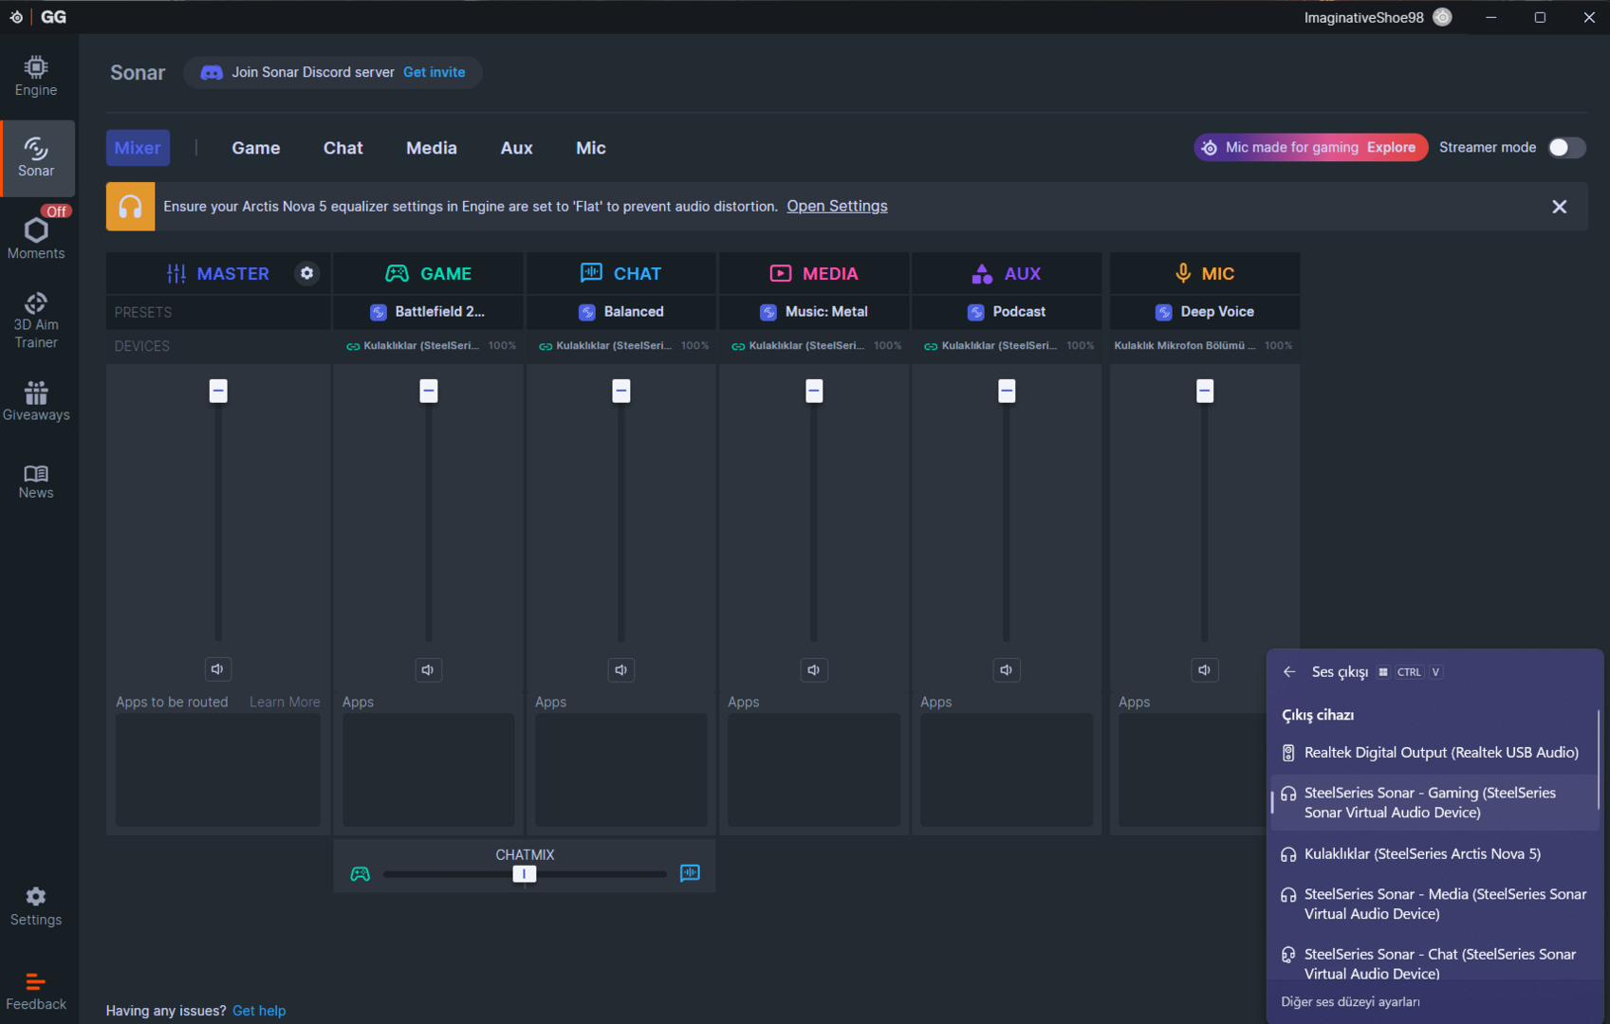Switch to the Game tab
Screen dimensions: 1610x1024
tap(256, 148)
